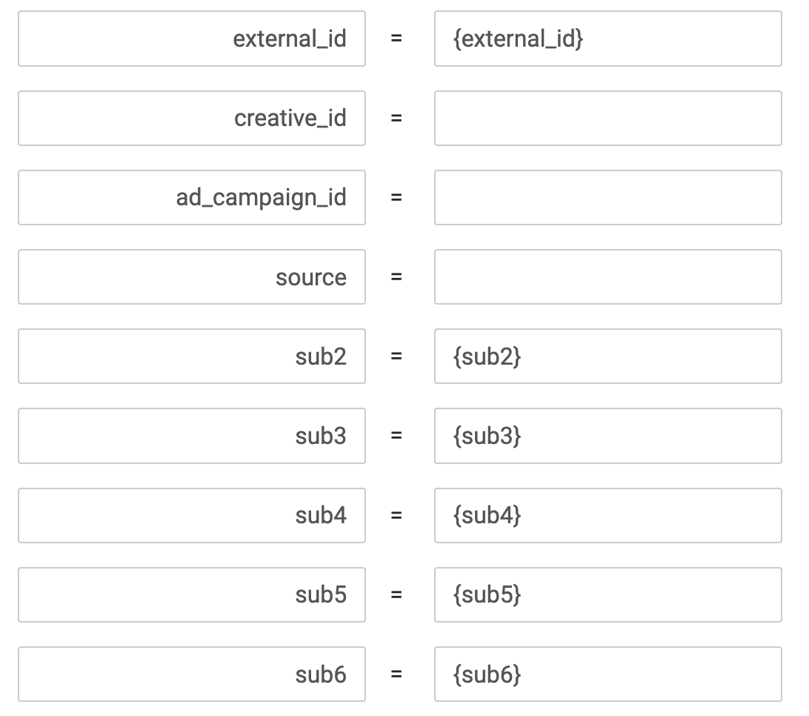Screen dimensions: 809x716
Task: Select the {sub5} value field
Action: tap(607, 594)
